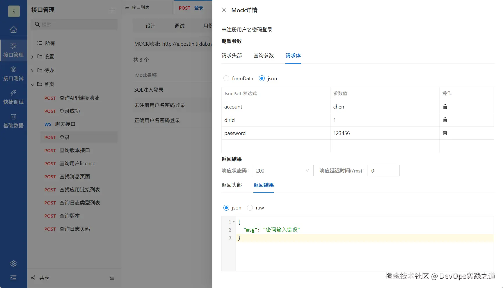Screen dimensions: 503x288
Task: Delete the account parameter row
Action: pos(445,106)
